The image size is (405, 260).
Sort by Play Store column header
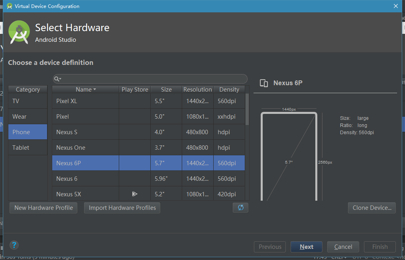(x=135, y=90)
